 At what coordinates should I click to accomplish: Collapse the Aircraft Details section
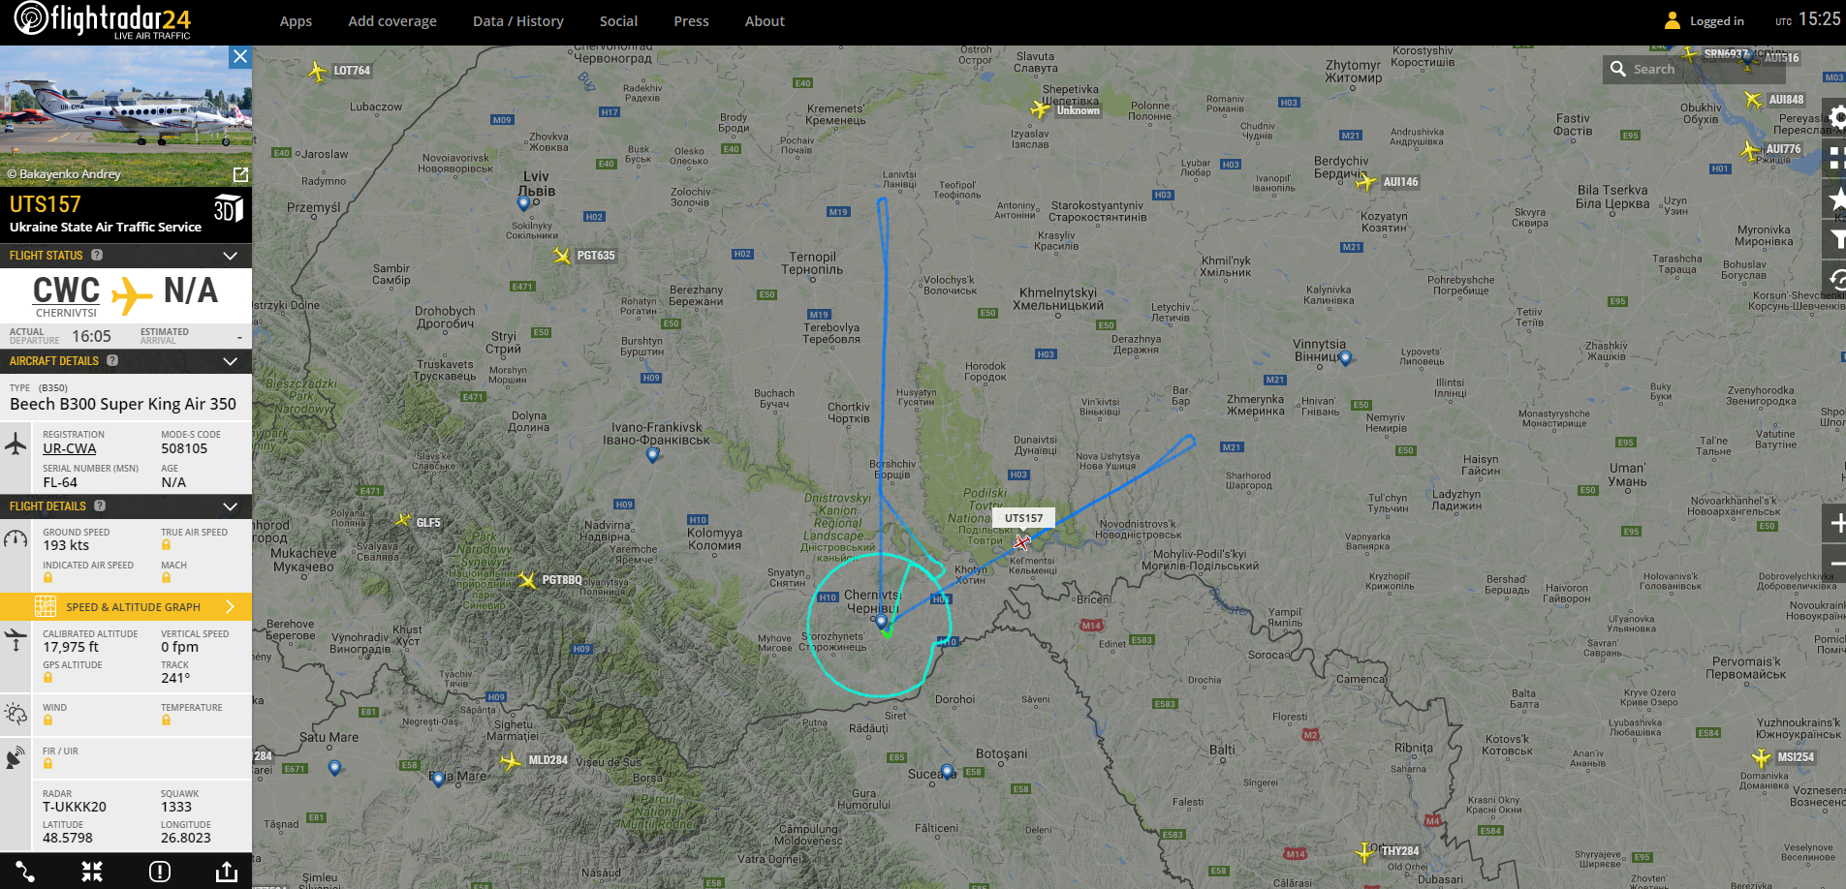230,361
